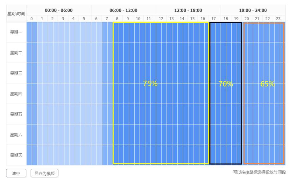Click the 星期一 row label
The width and height of the screenshot is (289, 181).
pyautogui.click(x=16, y=32)
